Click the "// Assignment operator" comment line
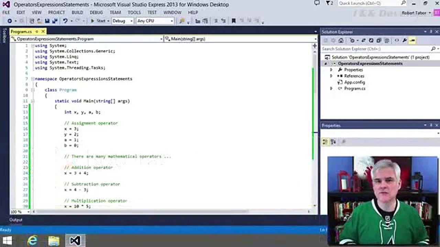 click(x=91, y=123)
